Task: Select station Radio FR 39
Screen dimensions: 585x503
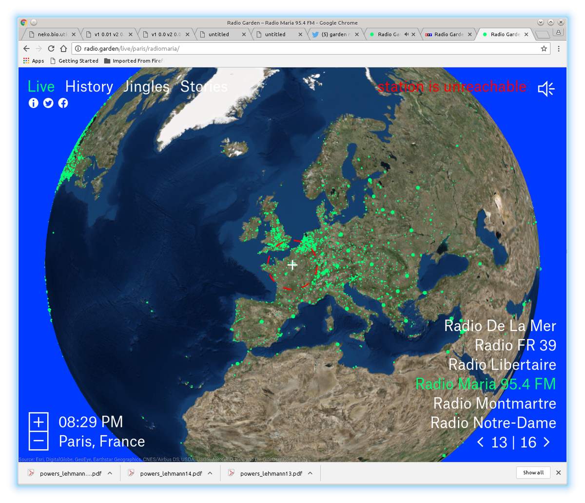Action: tap(515, 345)
